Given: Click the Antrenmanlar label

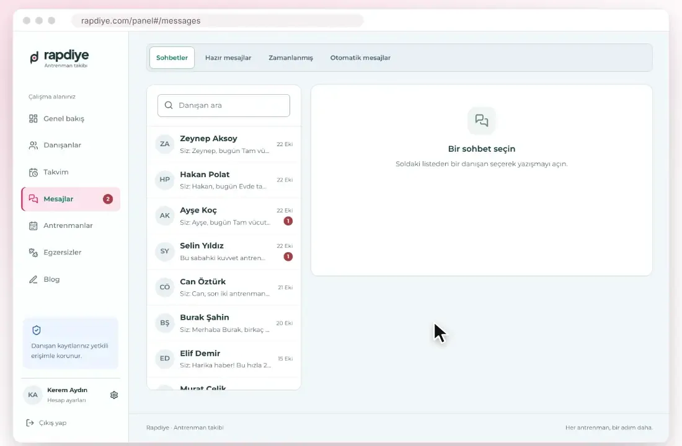Looking at the screenshot, I should click(68, 225).
